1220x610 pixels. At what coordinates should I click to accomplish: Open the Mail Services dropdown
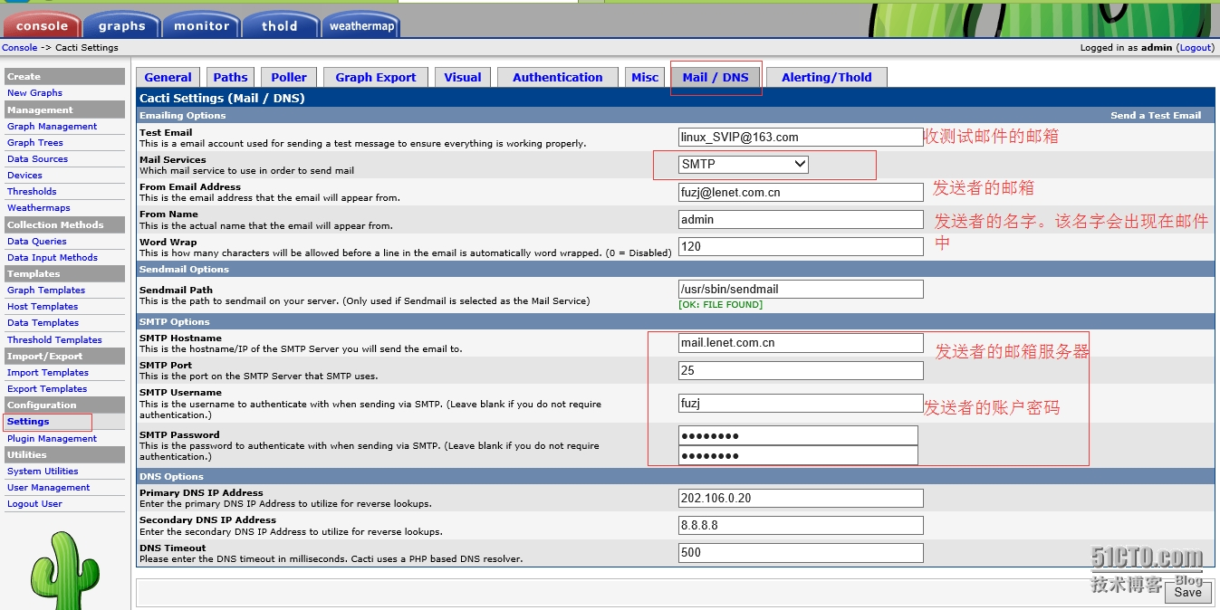744,164
